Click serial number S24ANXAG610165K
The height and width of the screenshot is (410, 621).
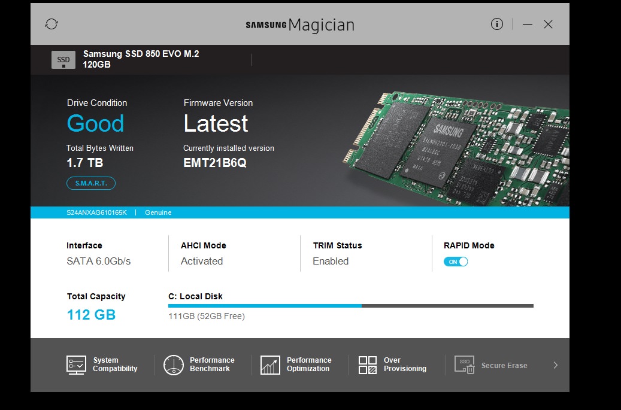pyautogui.click(x=96, y=212)
